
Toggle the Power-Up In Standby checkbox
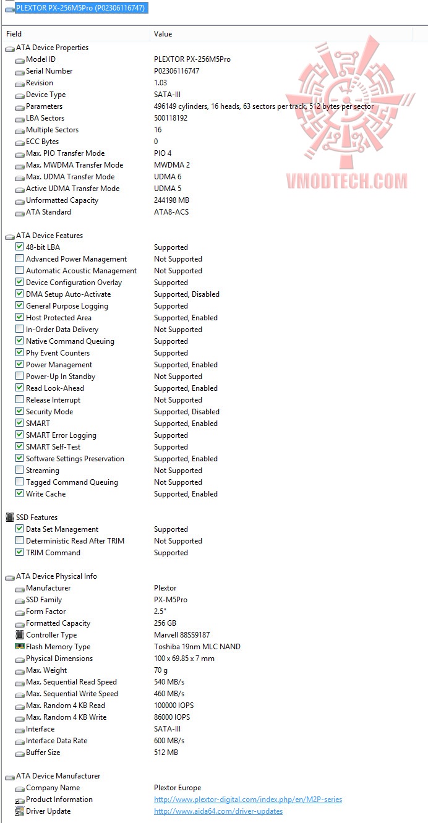[20, 377]
